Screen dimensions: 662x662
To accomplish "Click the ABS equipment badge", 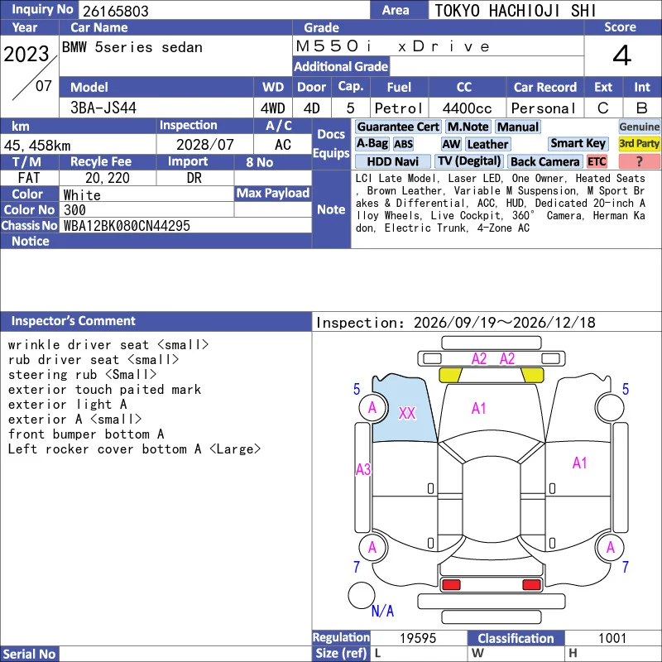I will pyautogui.click(x=404, y=144).
